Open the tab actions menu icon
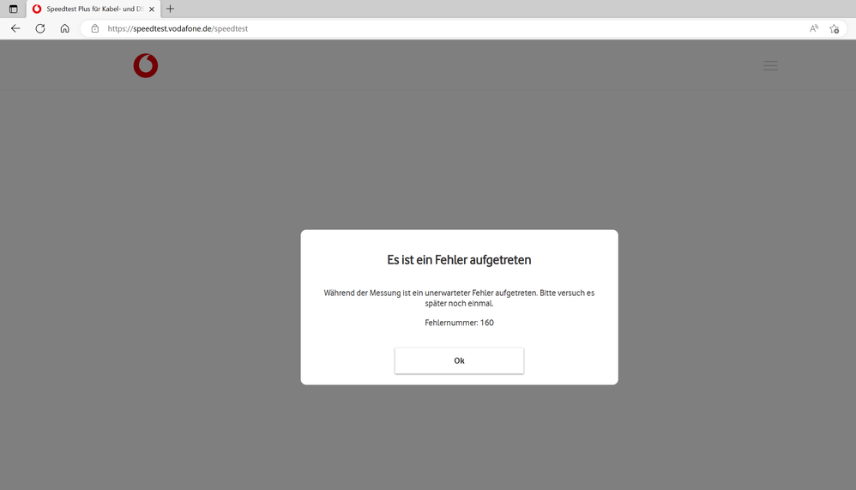The height and width of the screenshot is (490, 856). (x=14, y=9)
